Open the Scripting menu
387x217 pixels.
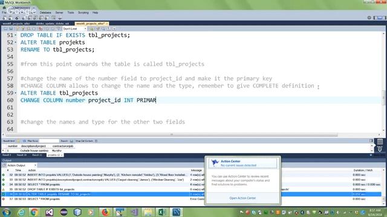click(x=83, y=13)
